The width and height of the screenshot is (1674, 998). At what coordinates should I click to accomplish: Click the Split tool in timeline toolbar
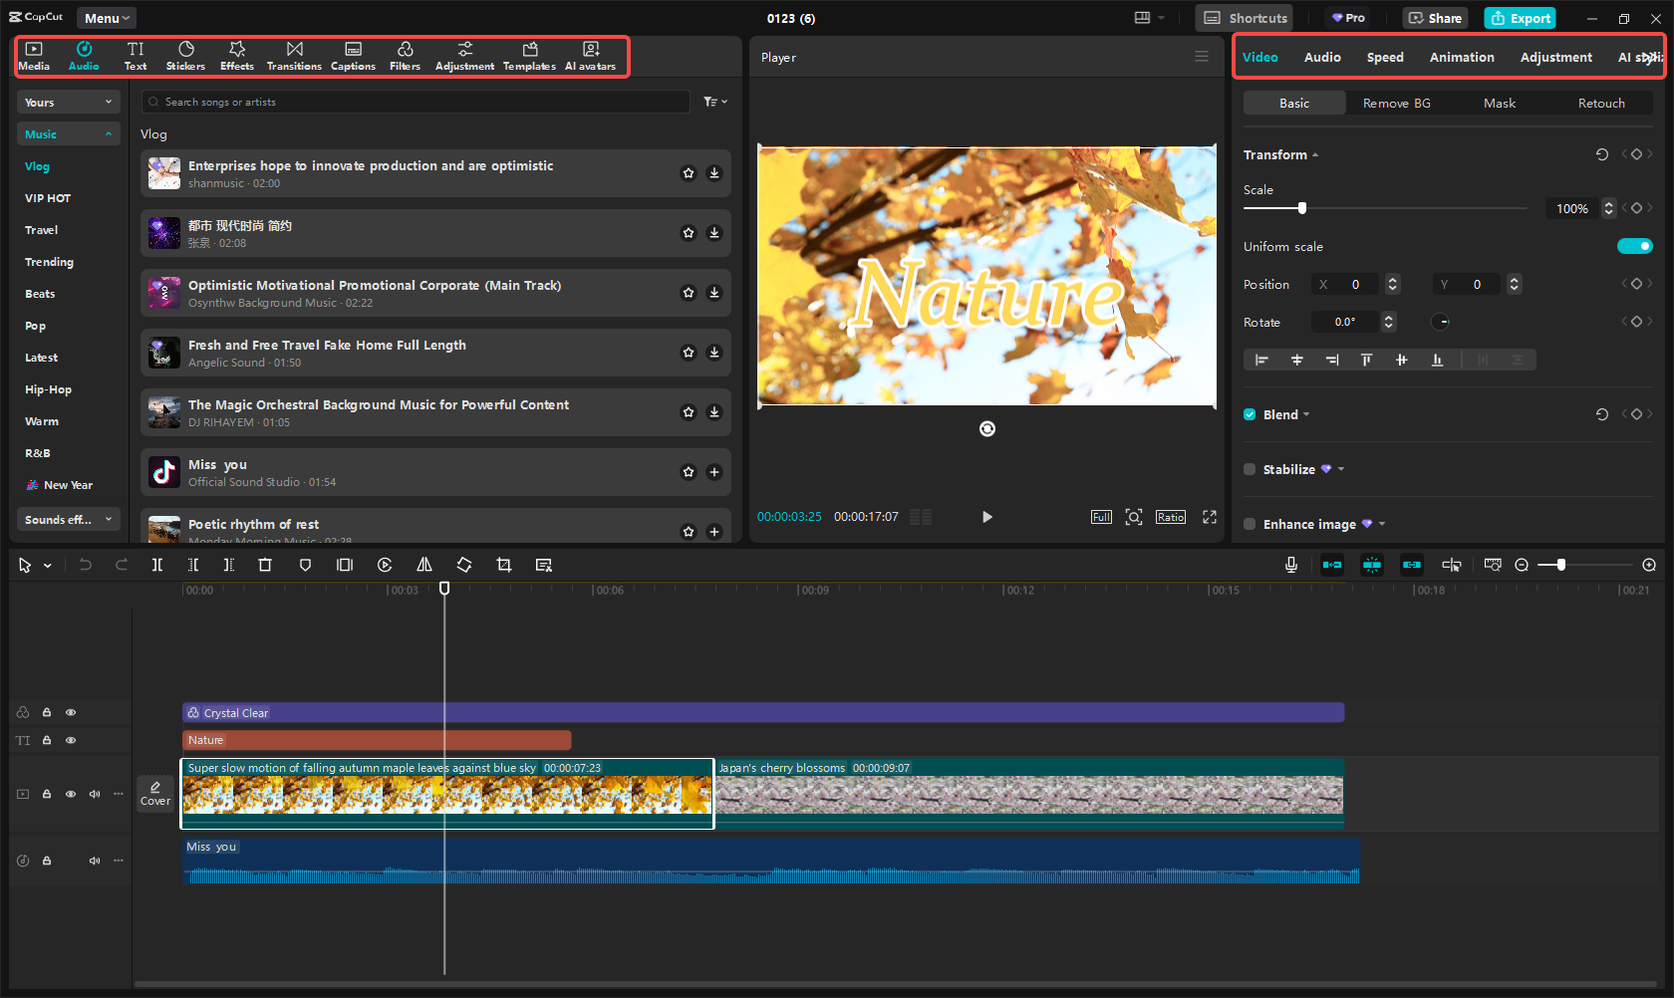[157, 565]
